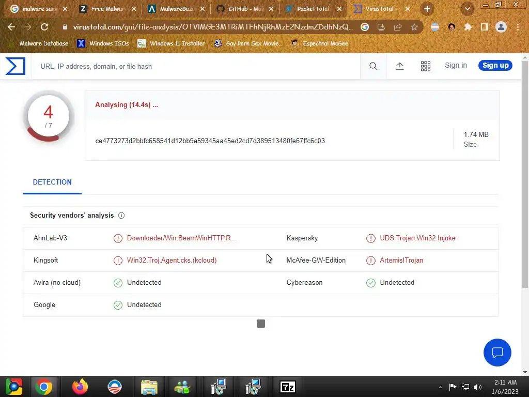This screenshot has height=397, width=529.
Task: Click the Google row Undetected checkmark
Action: [x=118, y=305]
